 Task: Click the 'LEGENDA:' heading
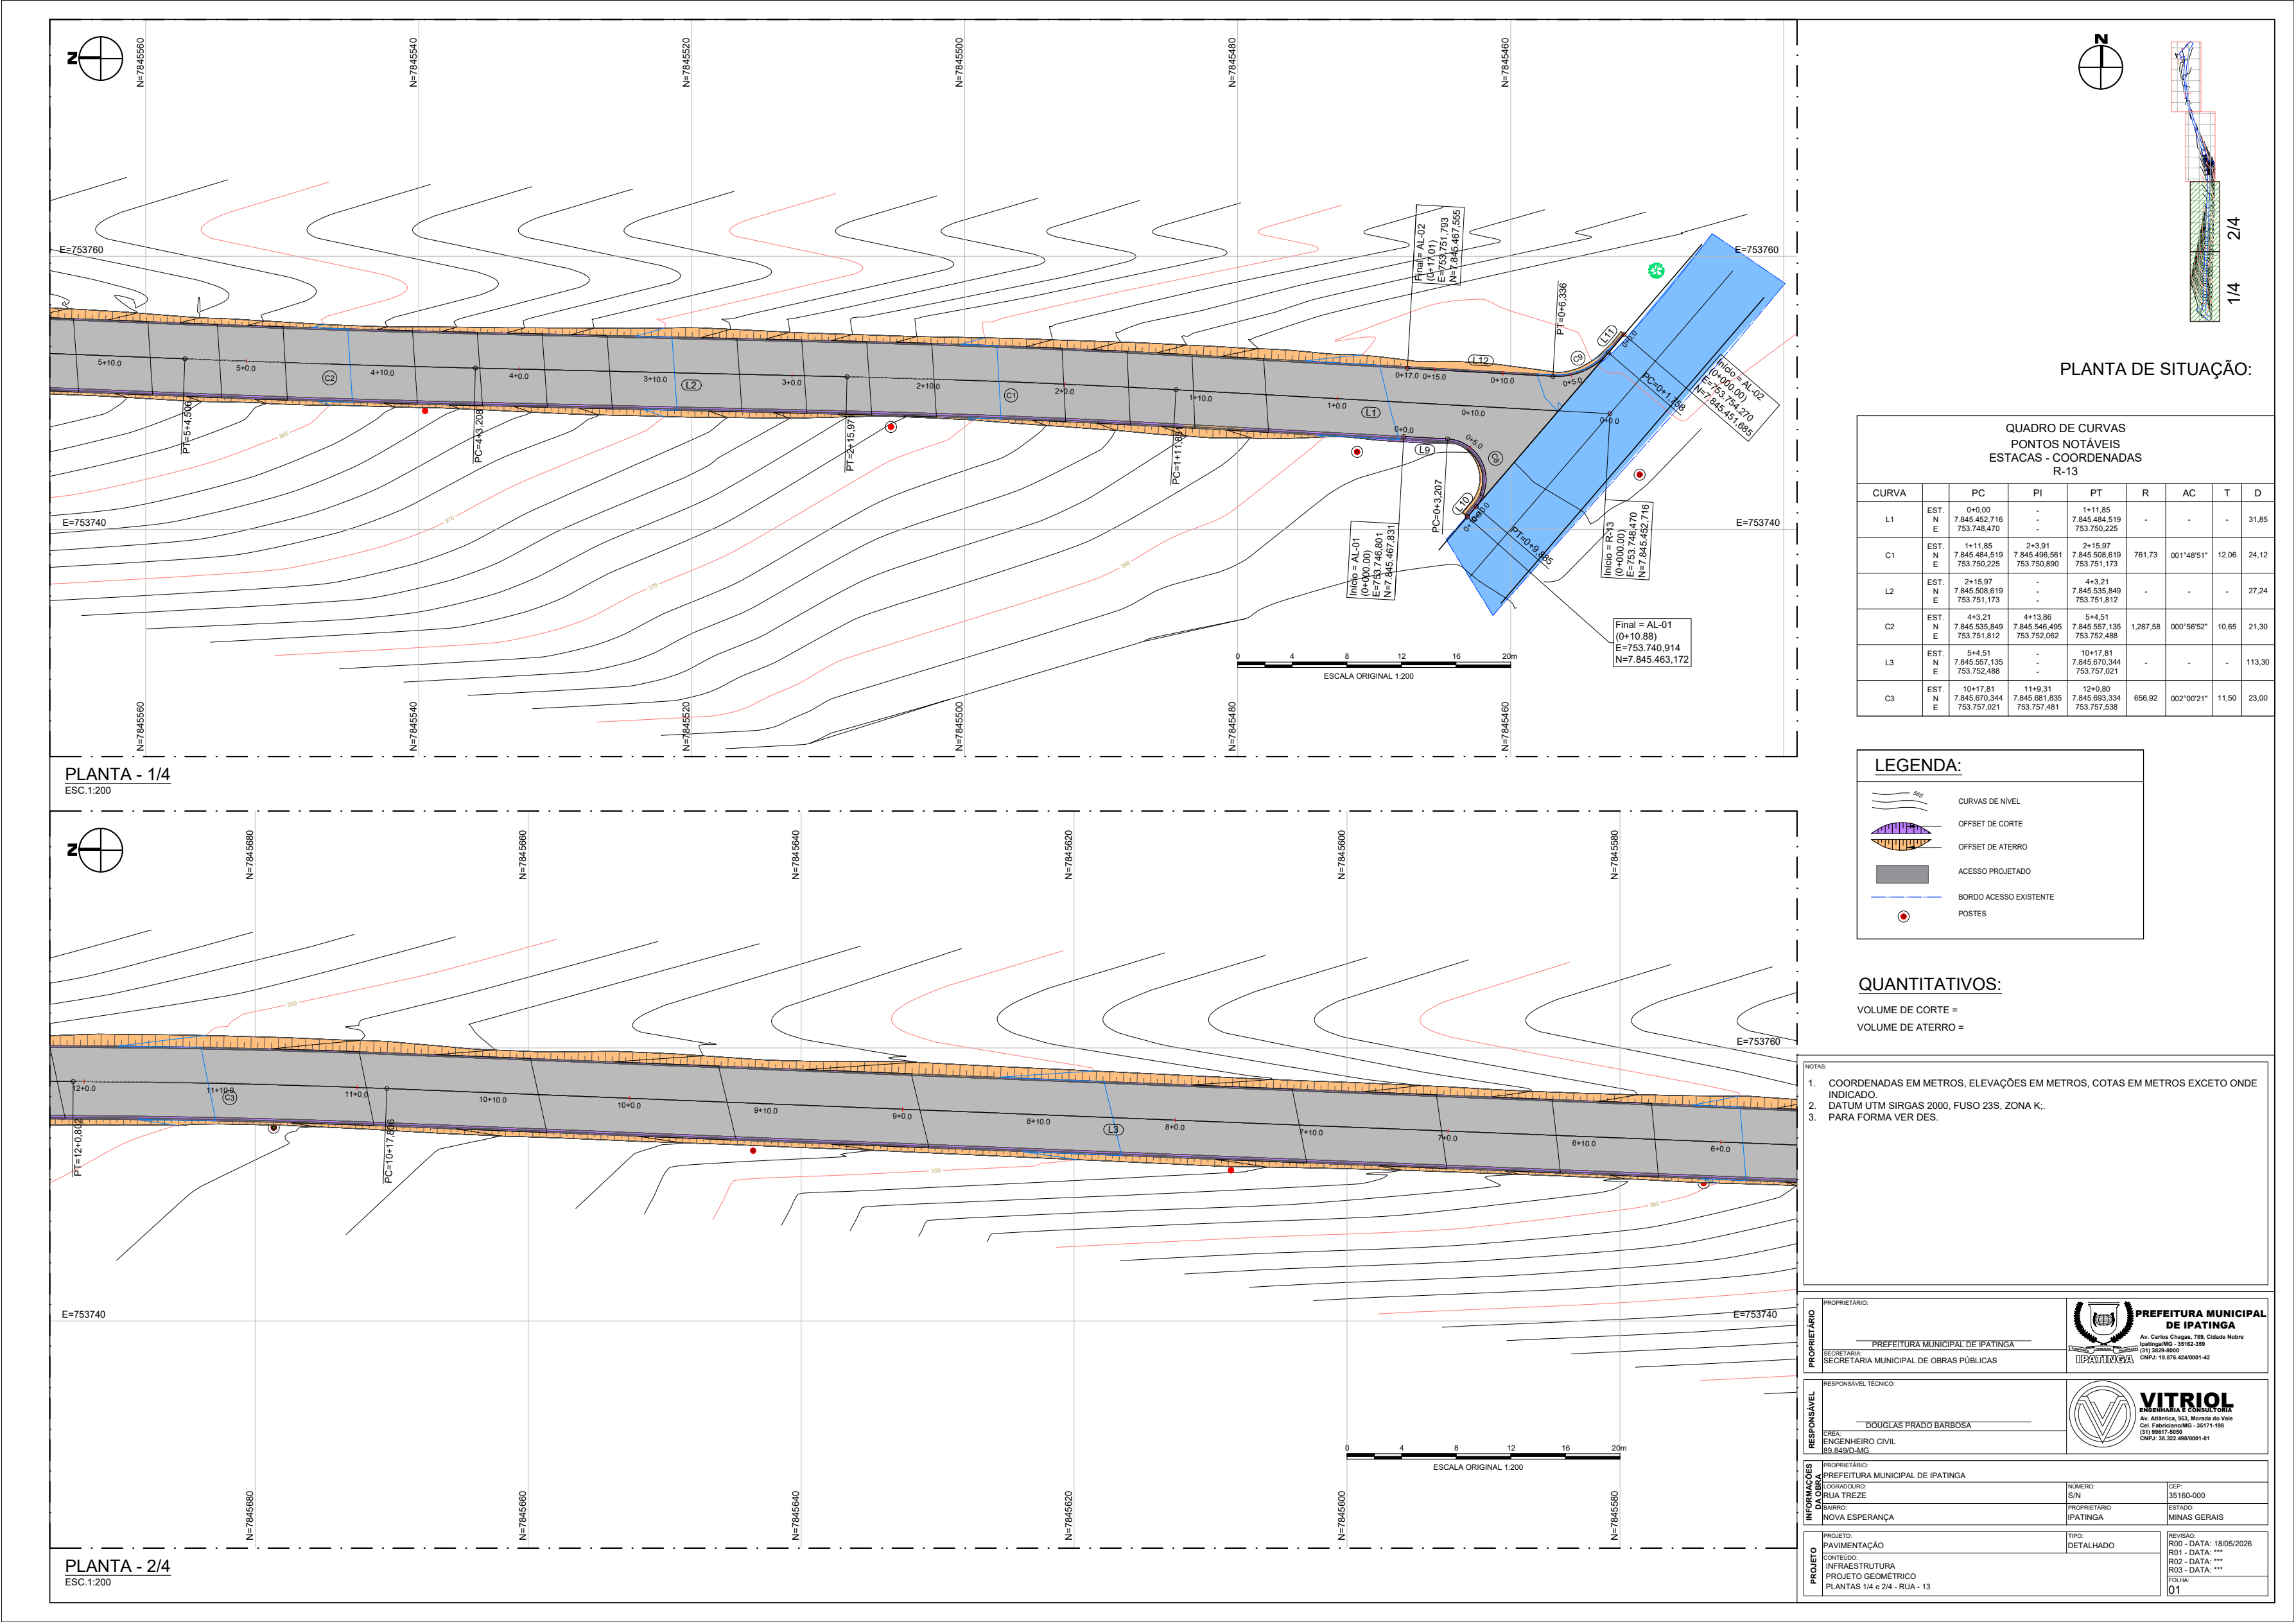click(1917, 766)
